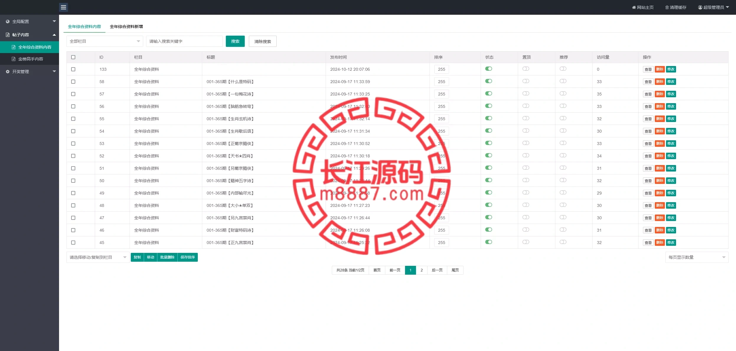Click the file icon beside 全年综合资料内容 in sidebar
The height and width of the screenshot is (351, 736).
[x=14, y=47]
